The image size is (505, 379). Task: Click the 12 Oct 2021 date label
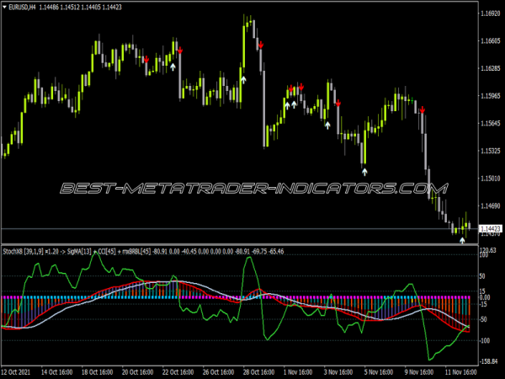click(16, 372)
